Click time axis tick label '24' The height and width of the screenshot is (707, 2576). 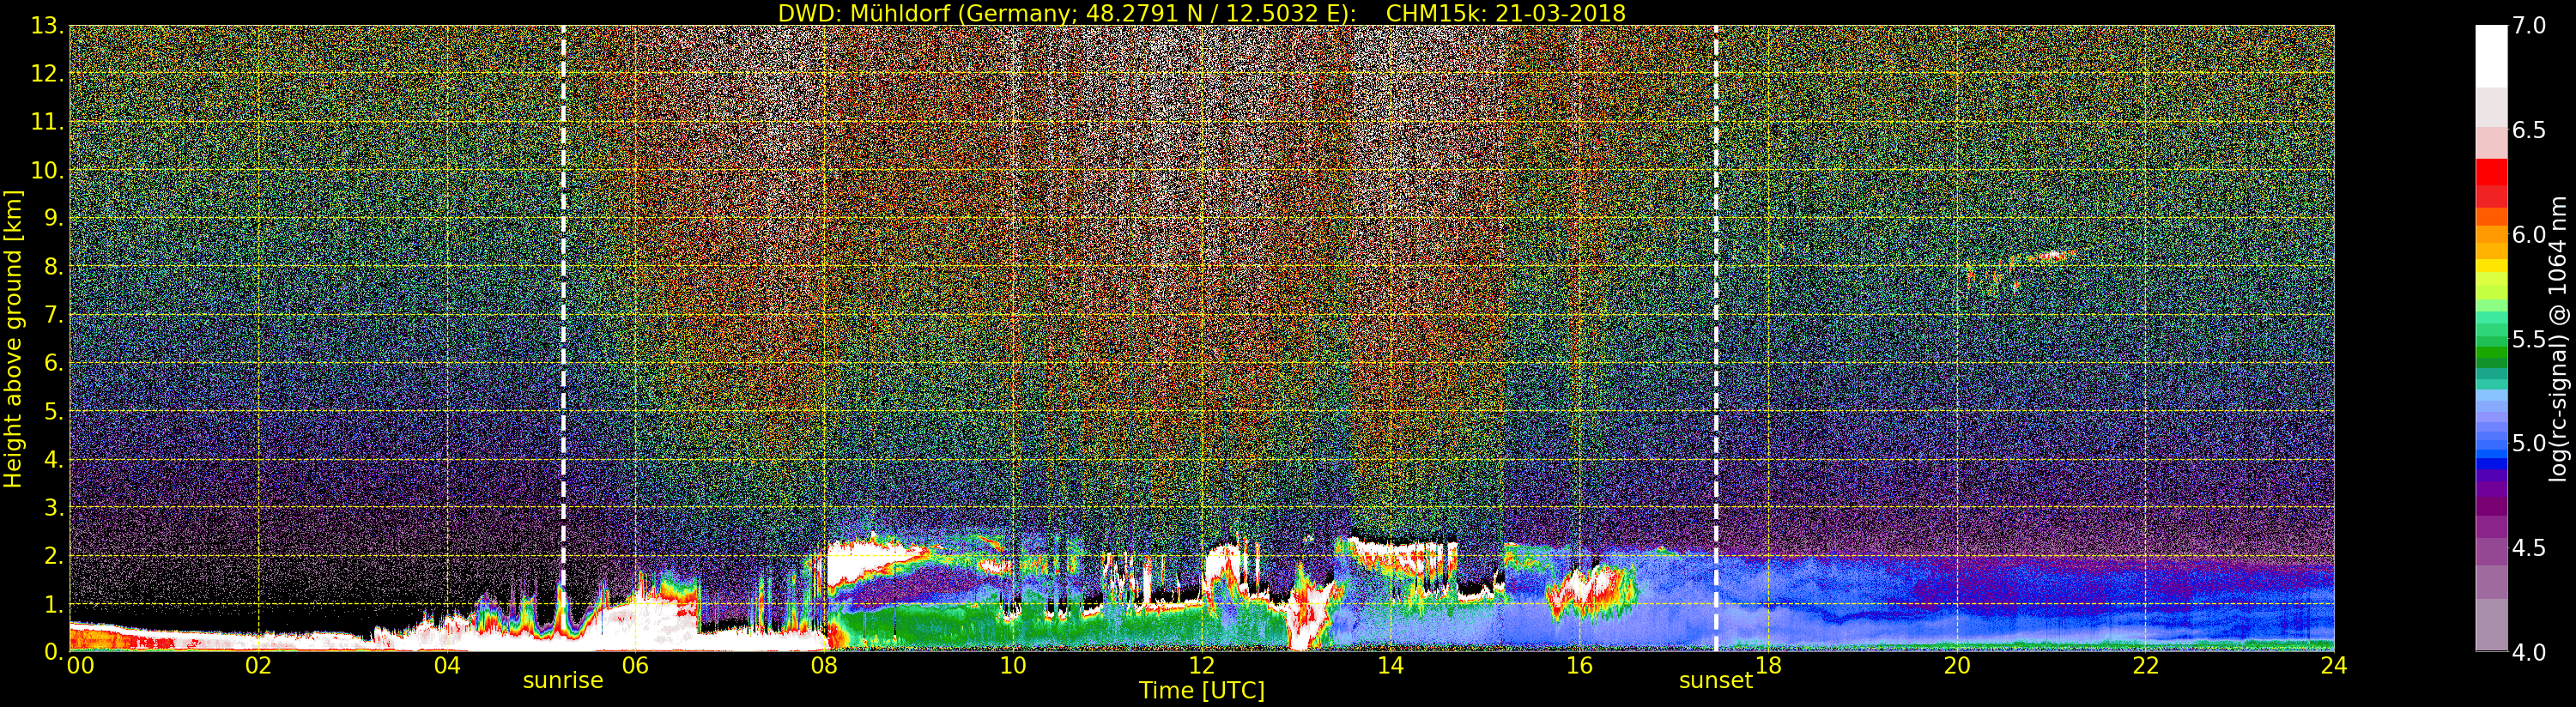(x=2334, y=666)
